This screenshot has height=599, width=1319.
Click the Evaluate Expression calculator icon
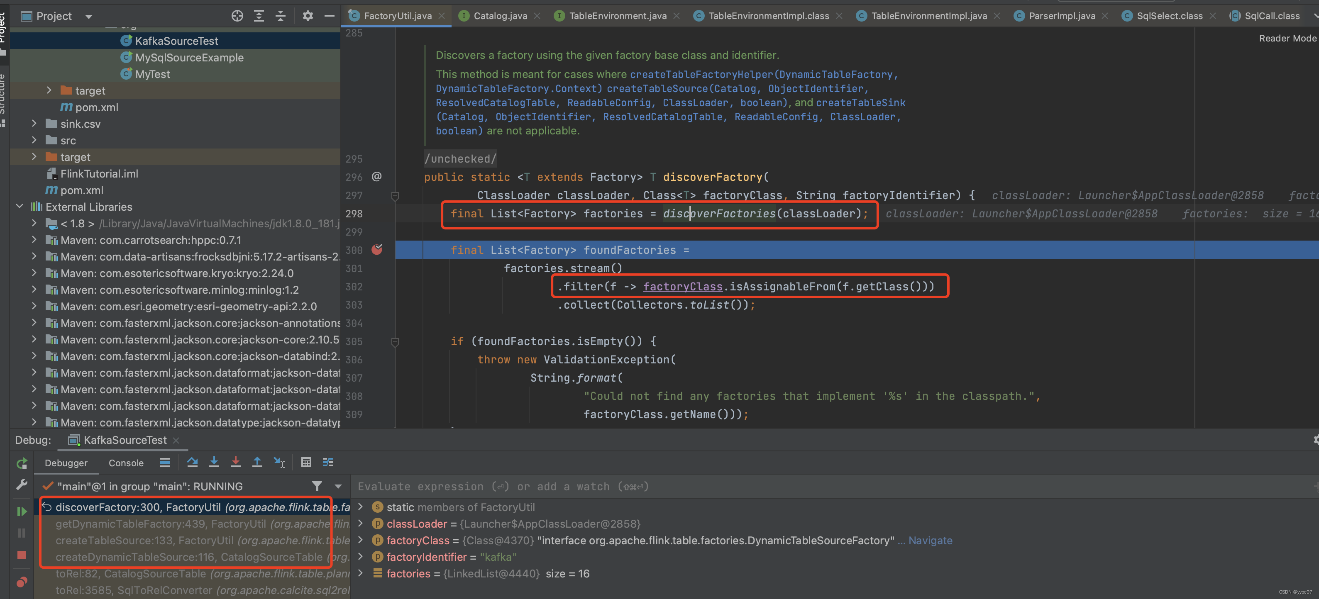coord(306,462)
